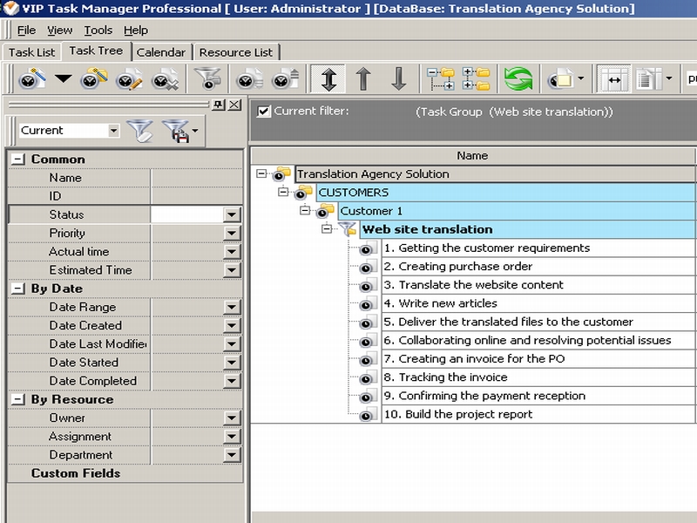Click the double-headed vertical arrow toolbar button
The height and width of the screenshot is (523, 697).
click(x=328, y=79)
